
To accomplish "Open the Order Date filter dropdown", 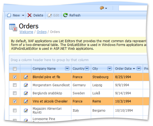I will pyautogui.click(x=139, y=68).
